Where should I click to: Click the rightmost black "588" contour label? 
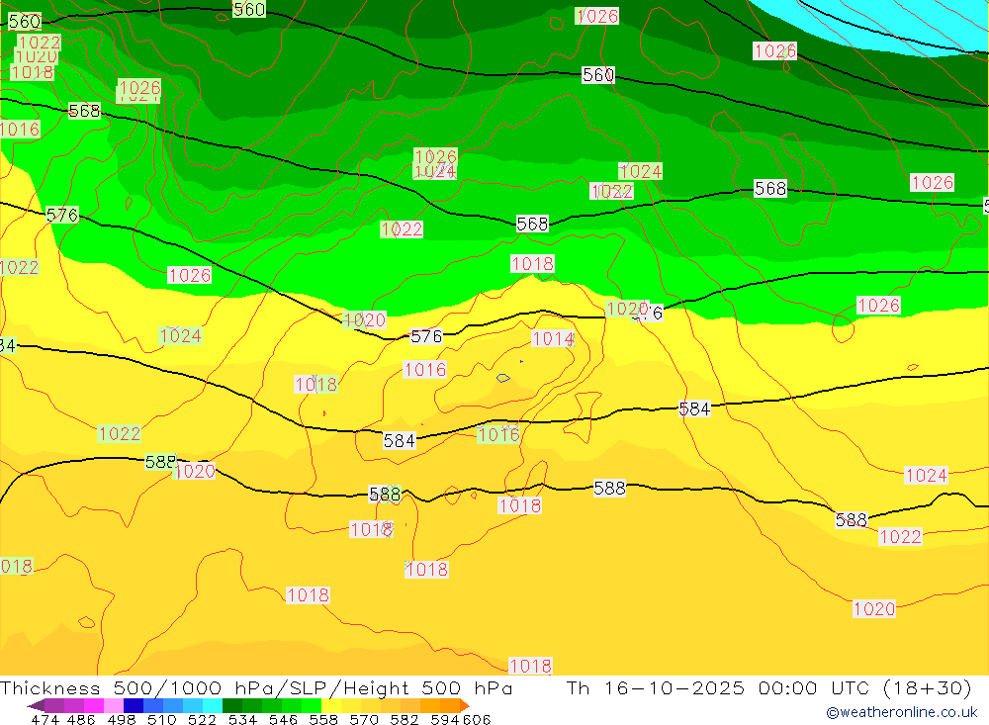(852, 520)
